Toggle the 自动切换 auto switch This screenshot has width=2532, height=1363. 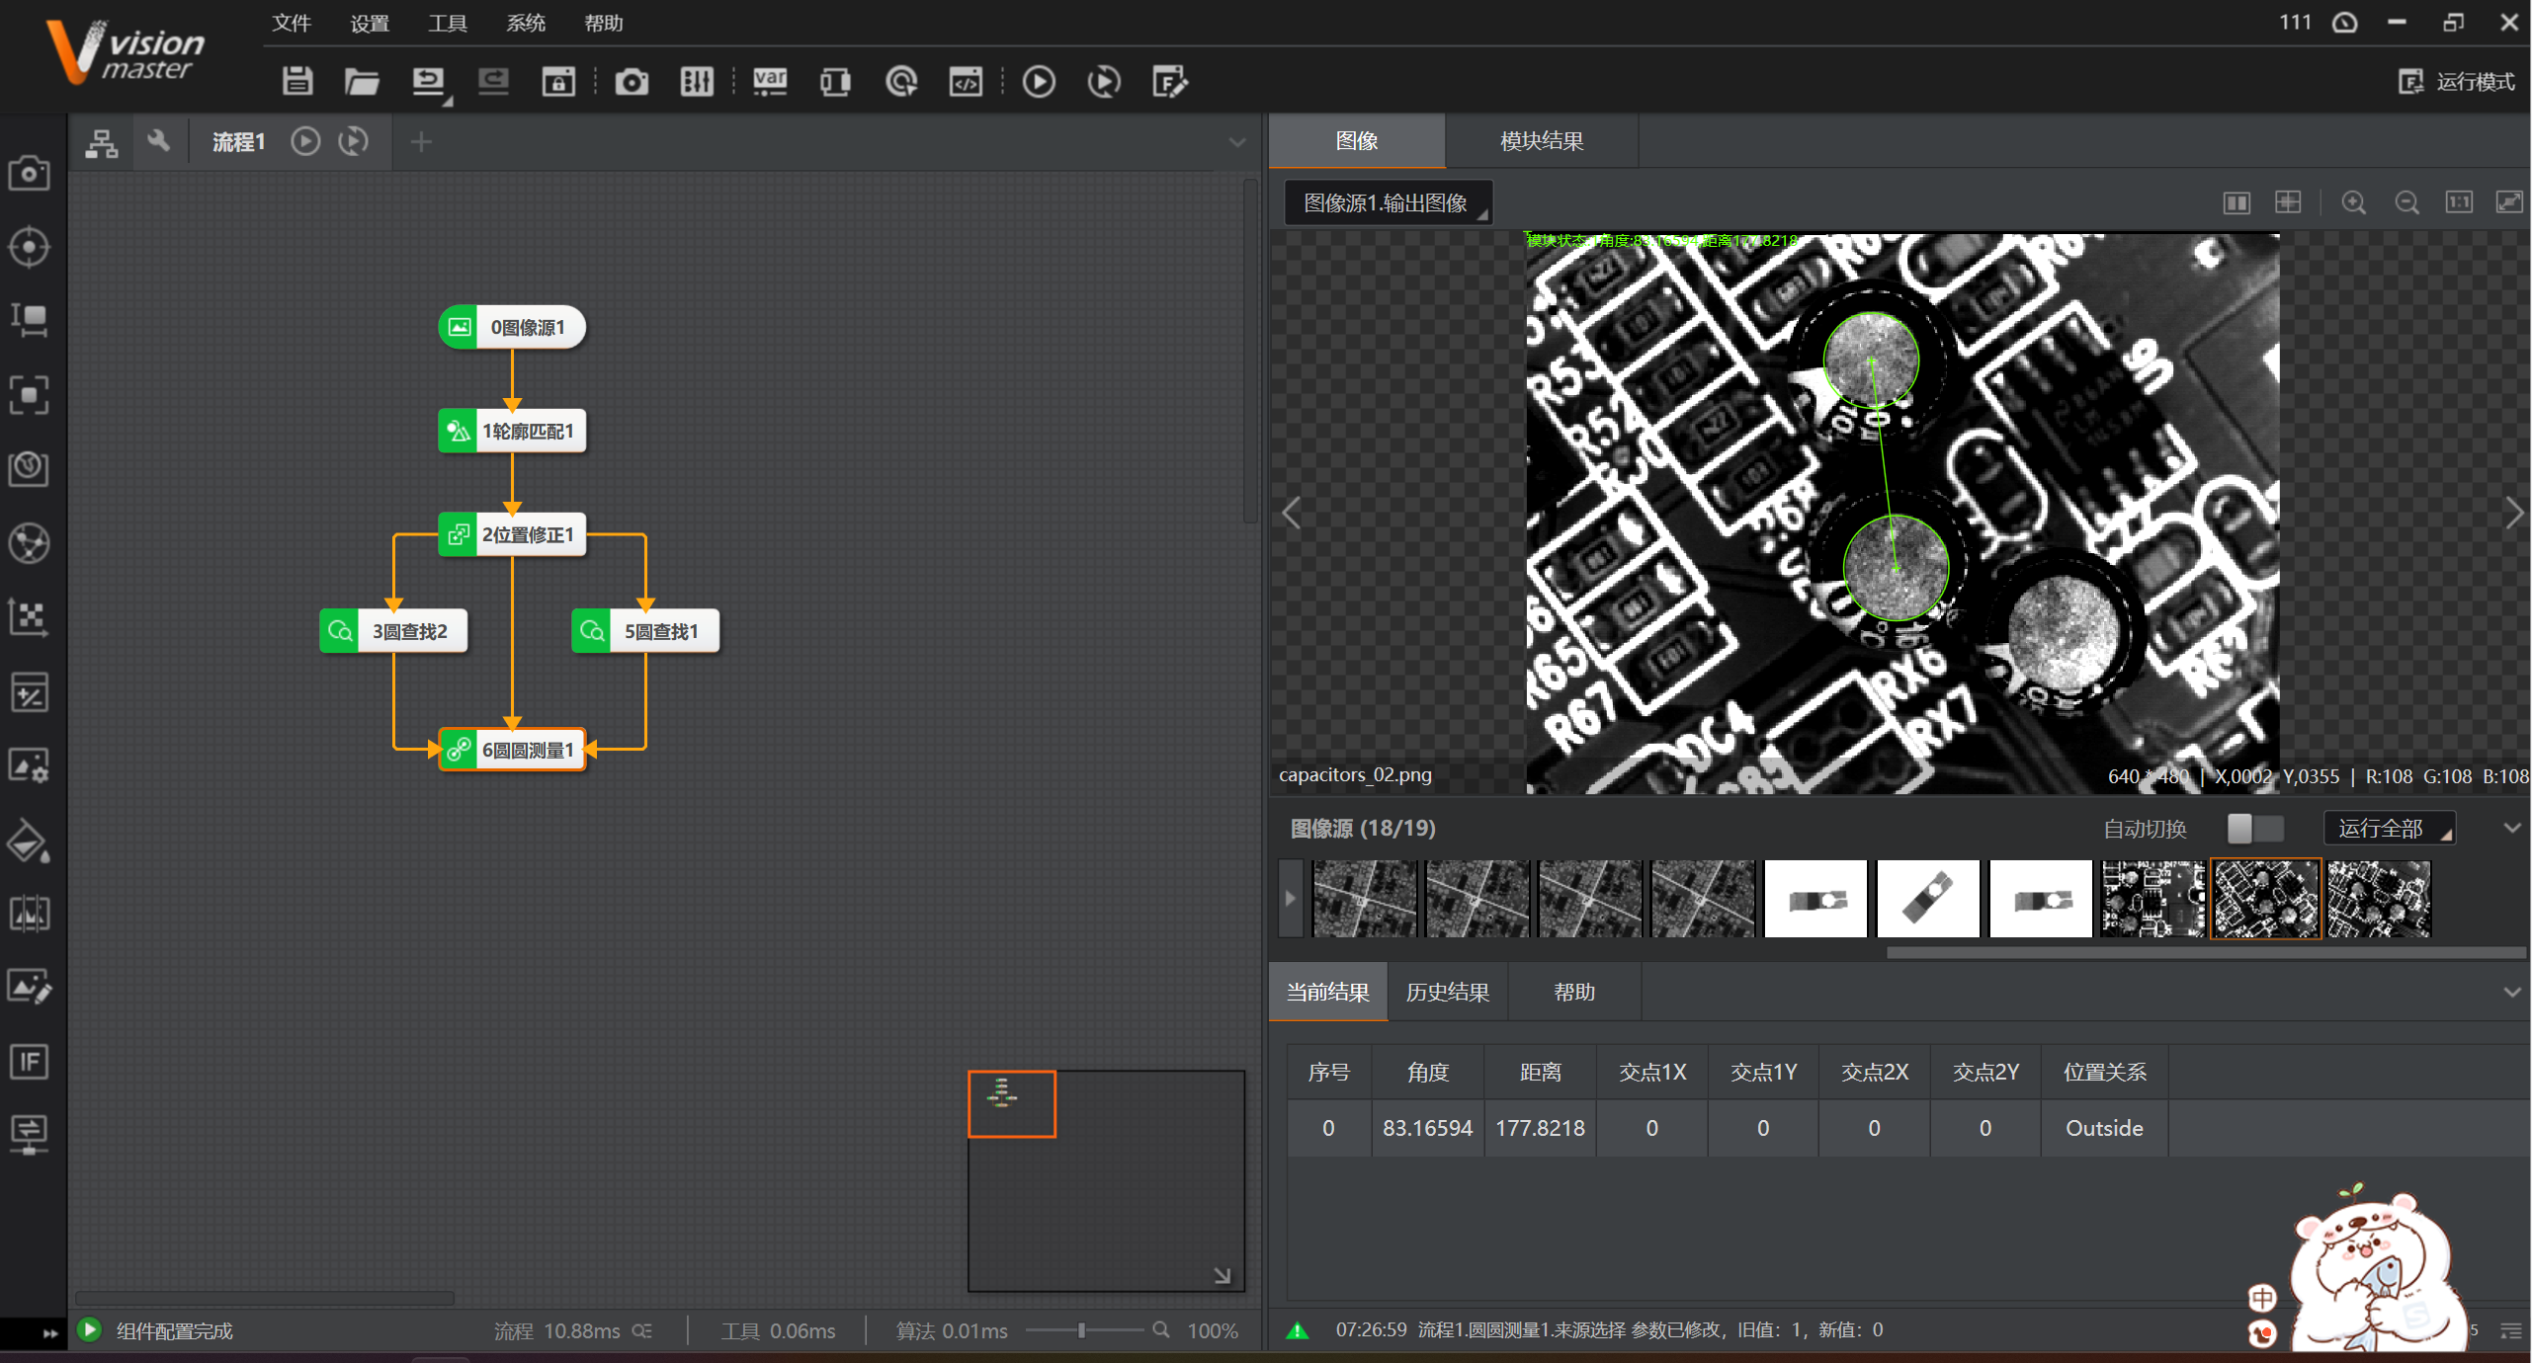click(x=2254, y=828)
